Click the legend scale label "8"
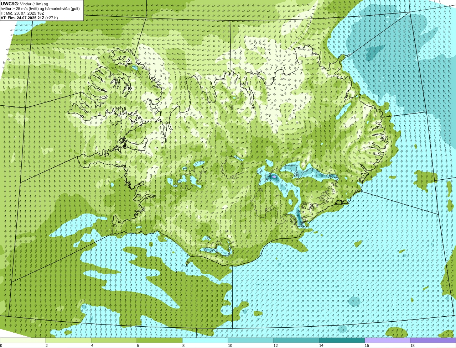456x348 pixels. click(183, 346)
